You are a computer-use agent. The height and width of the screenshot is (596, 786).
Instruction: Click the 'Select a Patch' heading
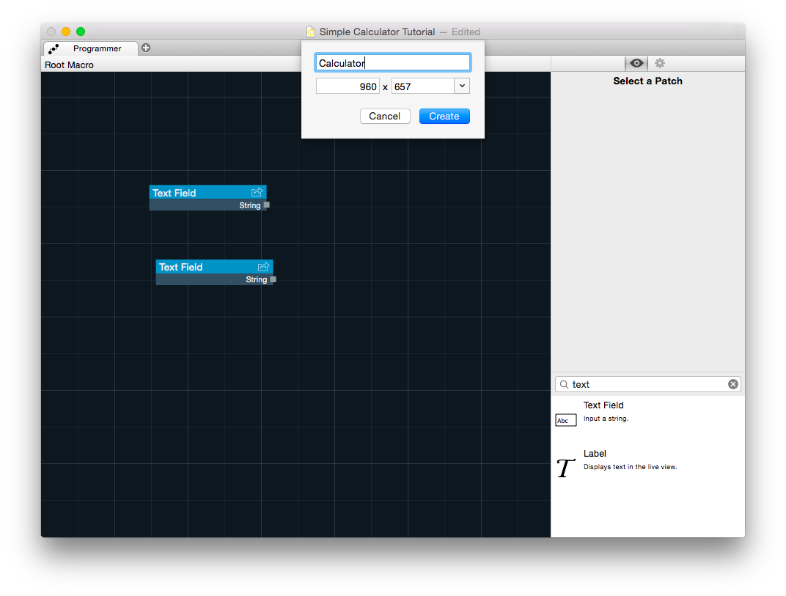(x=647, y=81)
